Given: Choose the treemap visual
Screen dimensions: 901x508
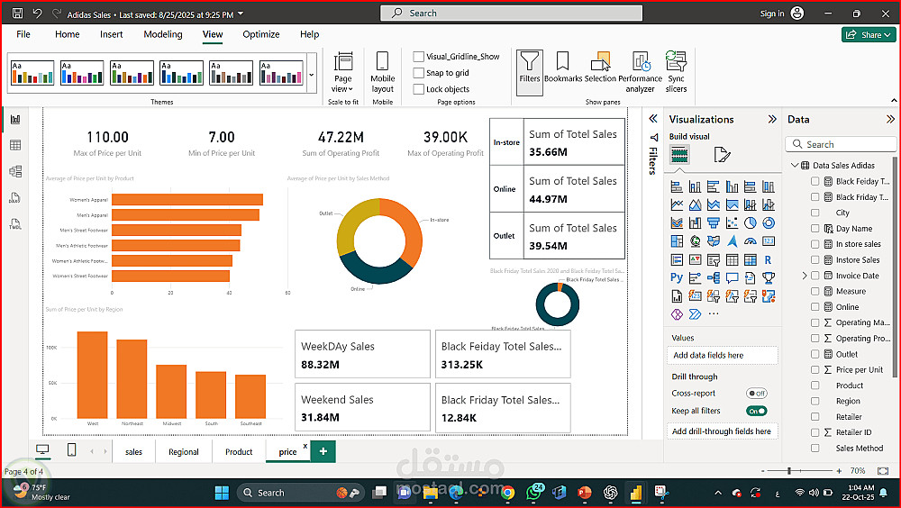Looking at the screenshot, I should click(x=677, y=241).
